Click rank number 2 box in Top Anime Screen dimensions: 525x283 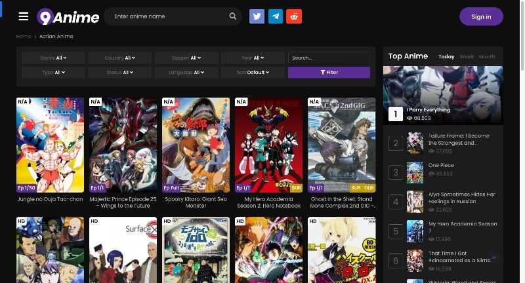[x=396, y=143]
